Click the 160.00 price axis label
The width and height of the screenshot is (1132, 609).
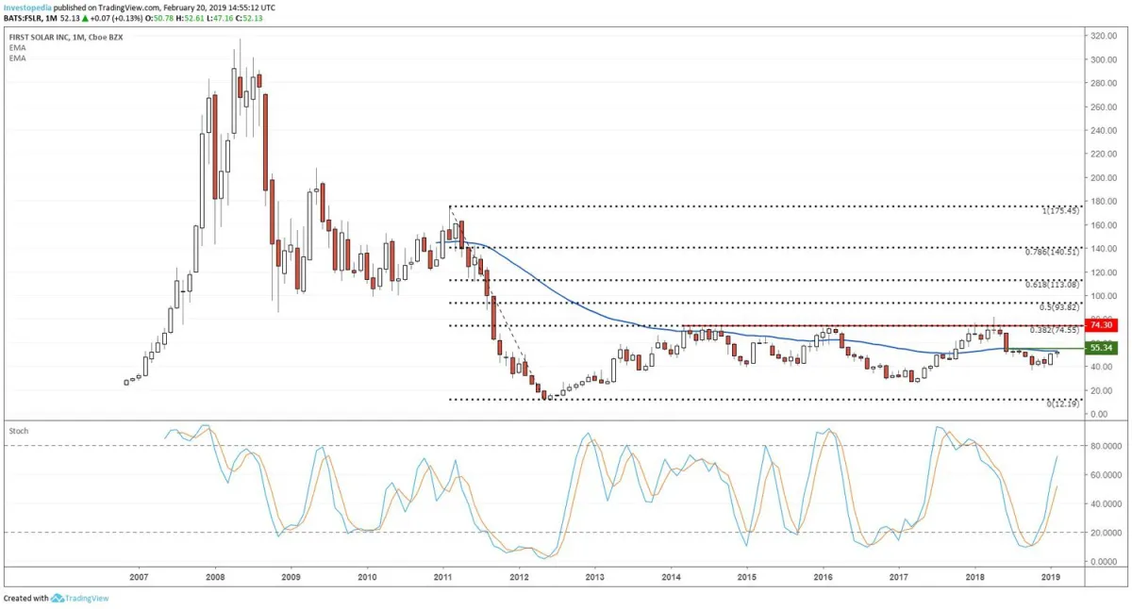(1104, 225)
